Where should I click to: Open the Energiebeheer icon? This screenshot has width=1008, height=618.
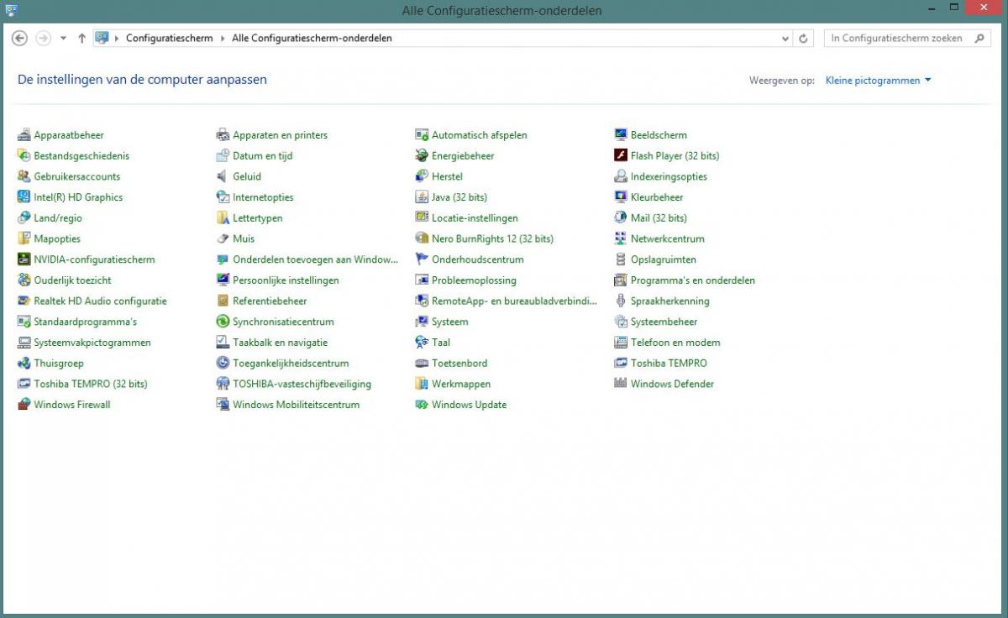coord(422,156)
